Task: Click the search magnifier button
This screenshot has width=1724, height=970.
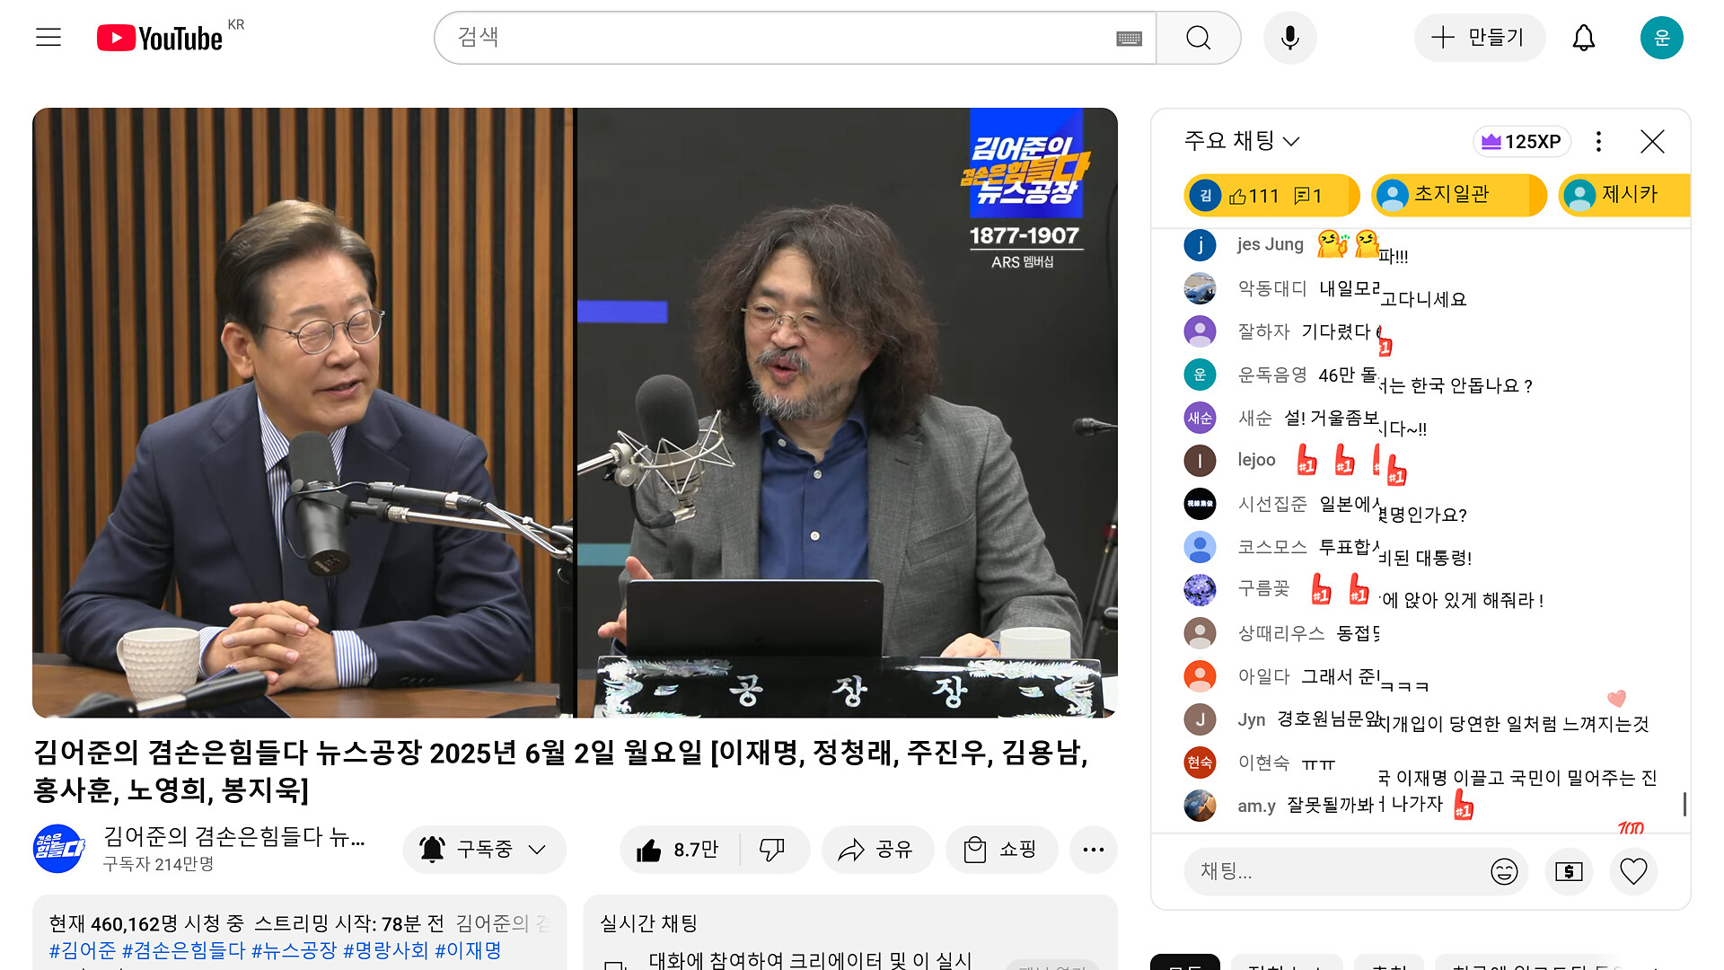Action: coord(1198,38)
